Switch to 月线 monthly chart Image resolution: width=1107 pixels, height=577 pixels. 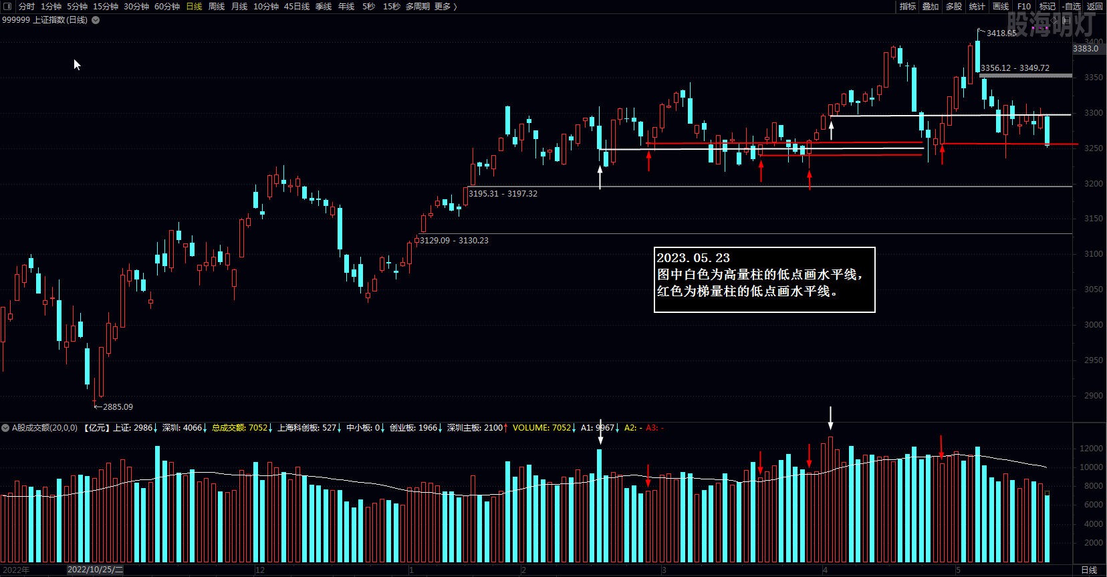click(x=239, y=6)
